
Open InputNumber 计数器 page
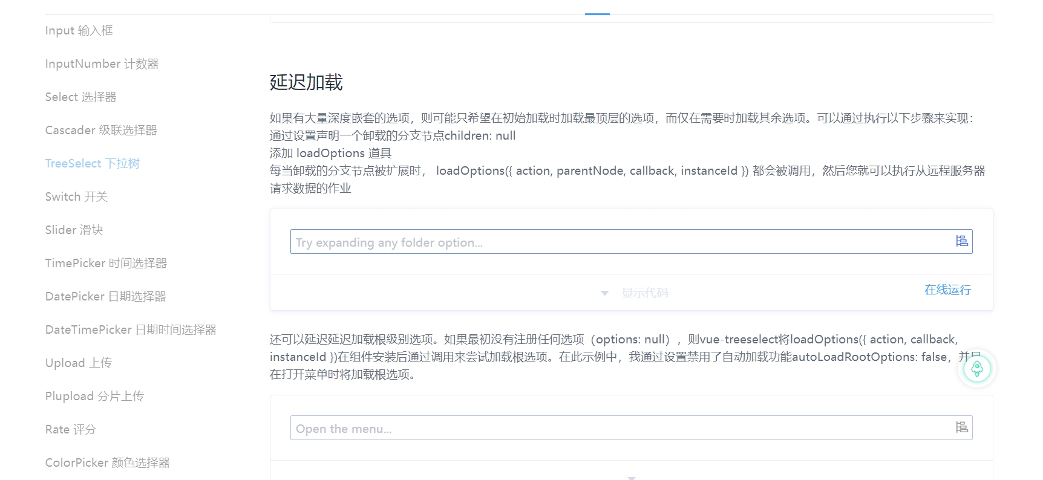(x=102, y=63)
